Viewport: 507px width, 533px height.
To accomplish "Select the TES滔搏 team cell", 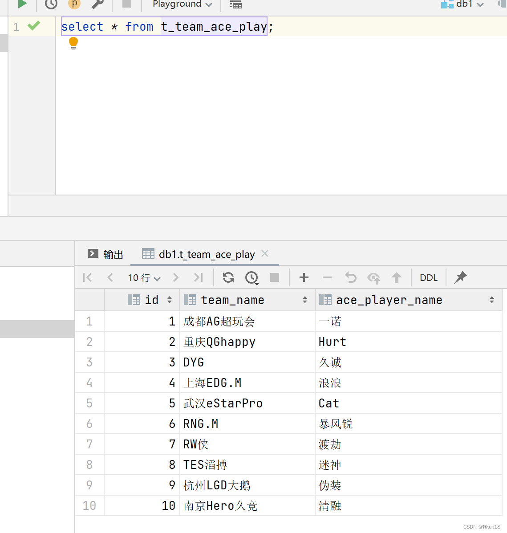I will pos(247,465).
